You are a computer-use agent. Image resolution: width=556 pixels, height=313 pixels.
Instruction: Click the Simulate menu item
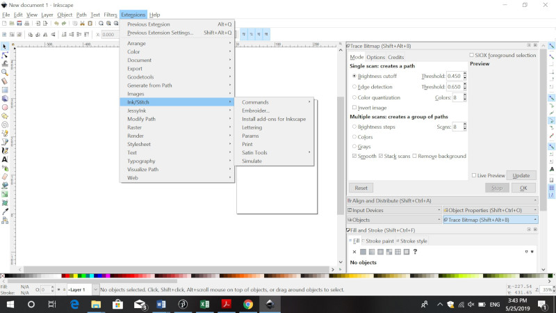[275, 161]
